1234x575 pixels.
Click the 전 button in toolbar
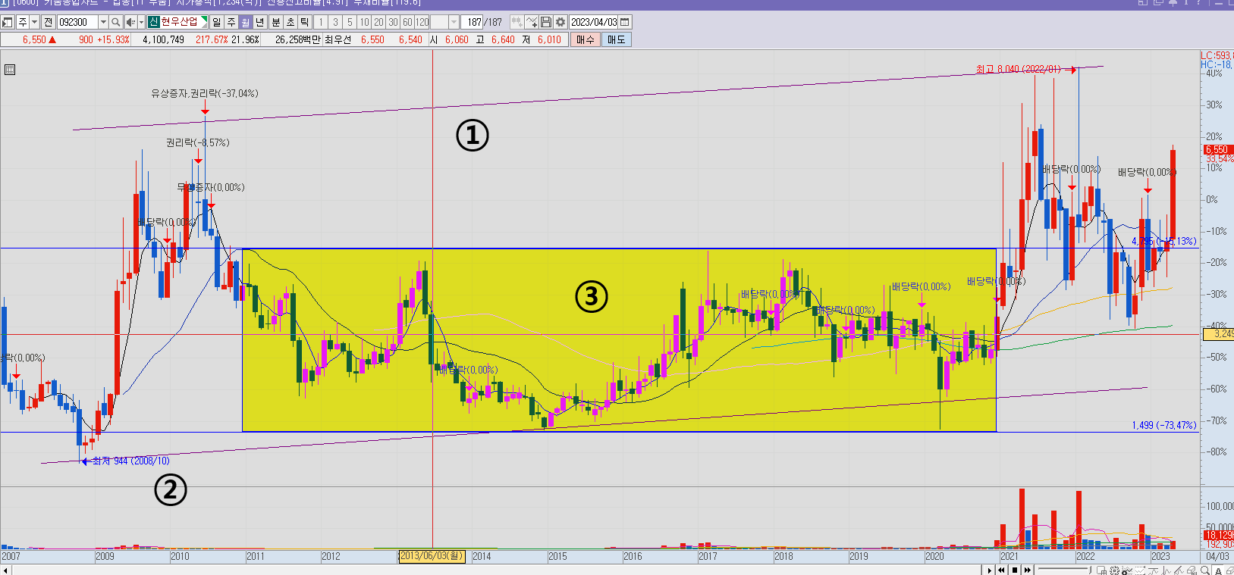(49, 22)
